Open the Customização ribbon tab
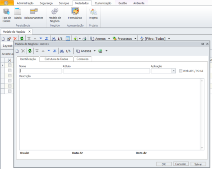The width and height of the screenshot is (212, 169). [x=103, y=3]
